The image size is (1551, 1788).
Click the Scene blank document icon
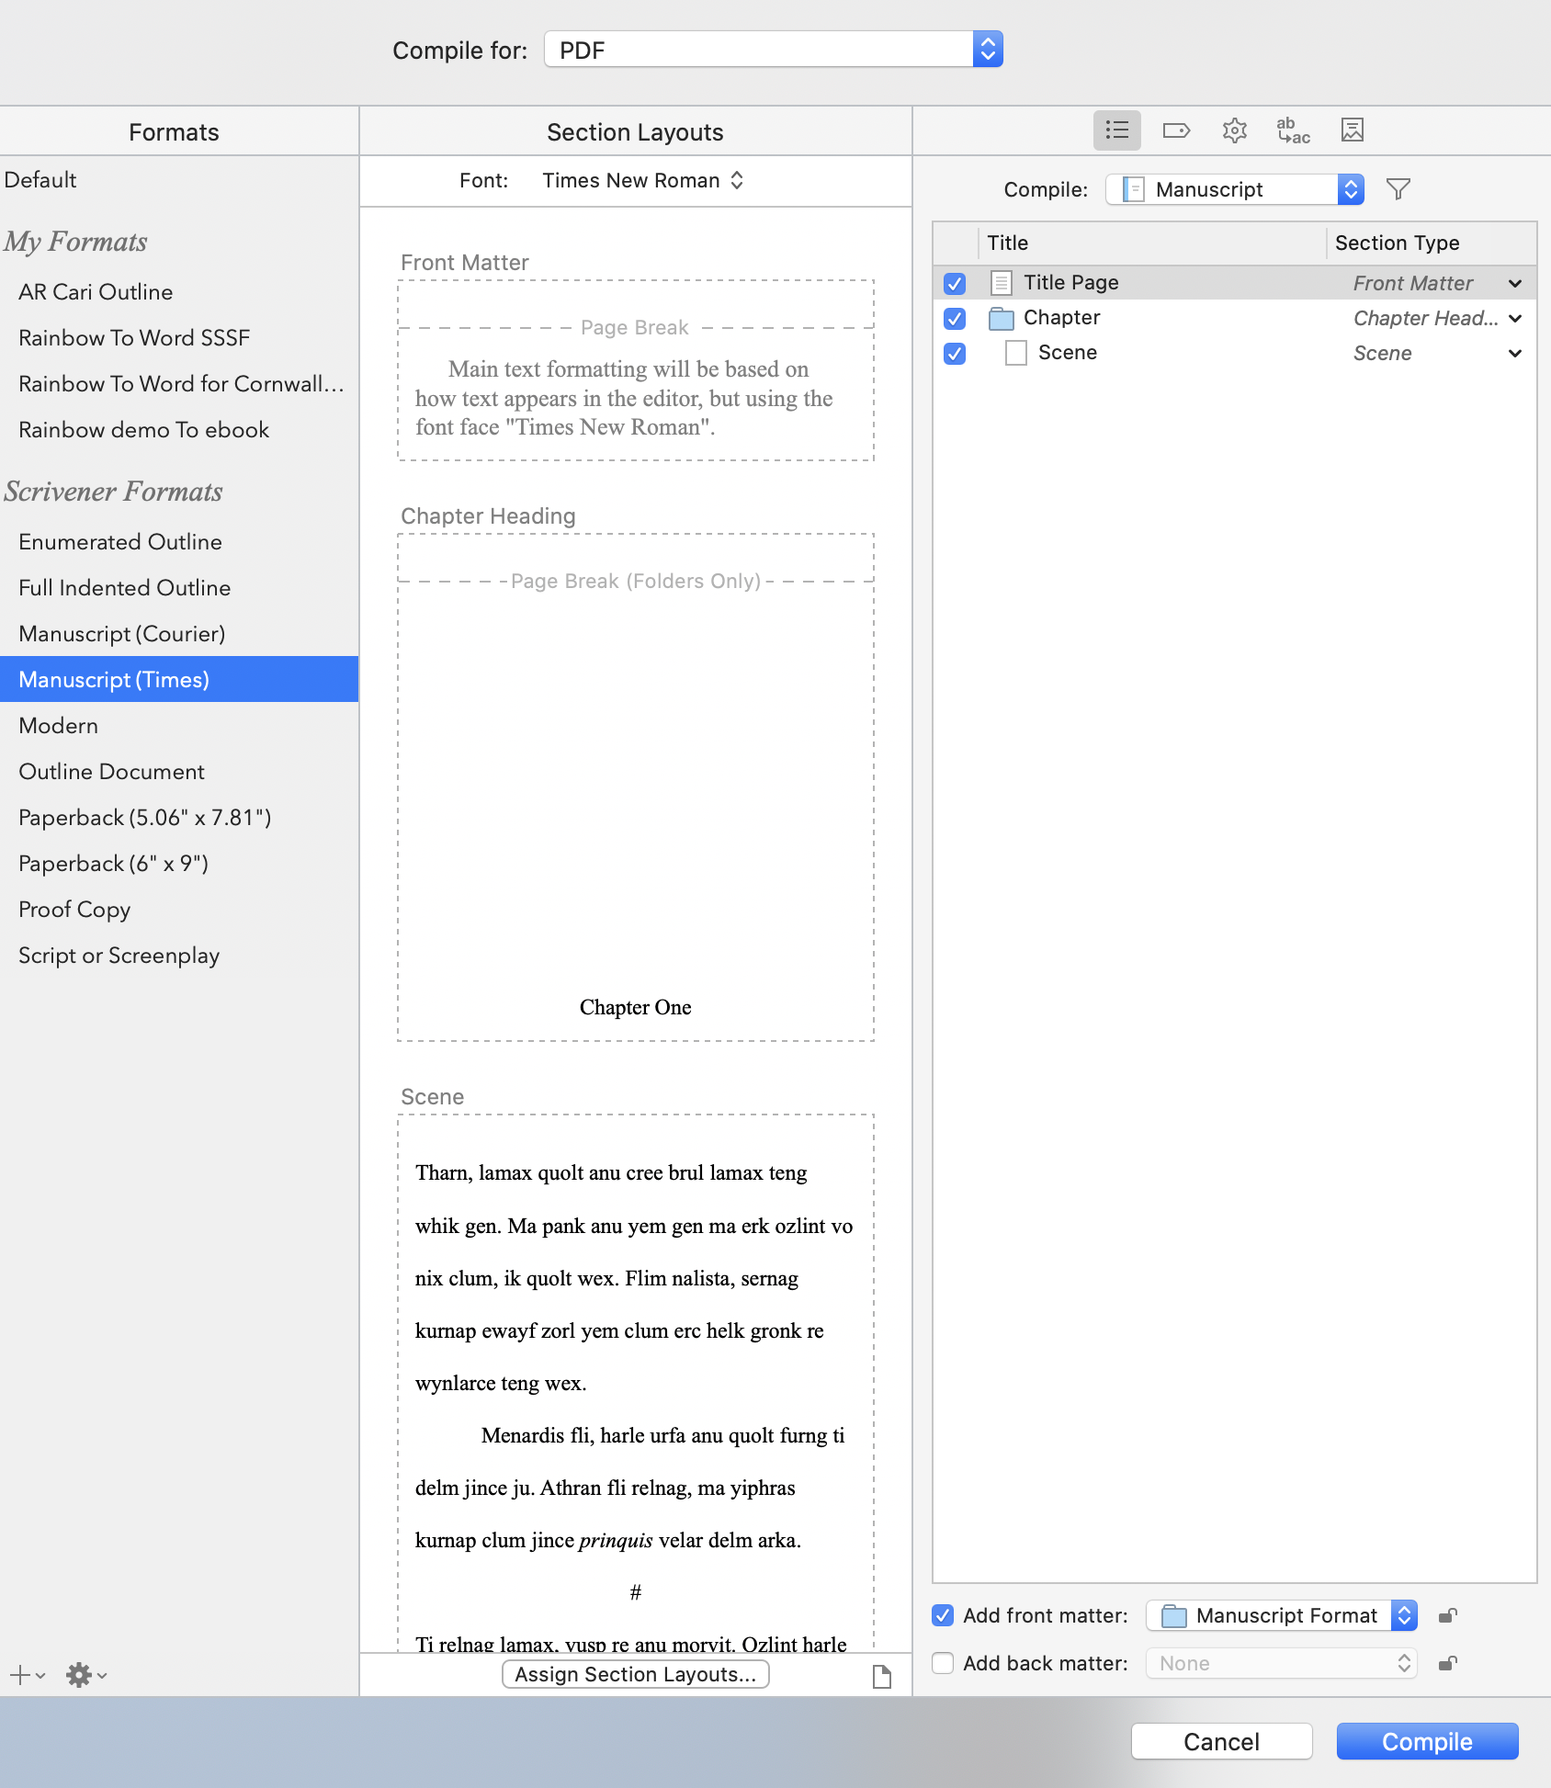point(1015,353)
